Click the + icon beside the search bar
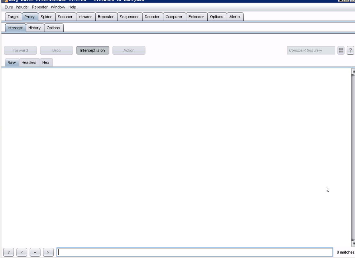The image size is (355, 258). click(35, 252)
